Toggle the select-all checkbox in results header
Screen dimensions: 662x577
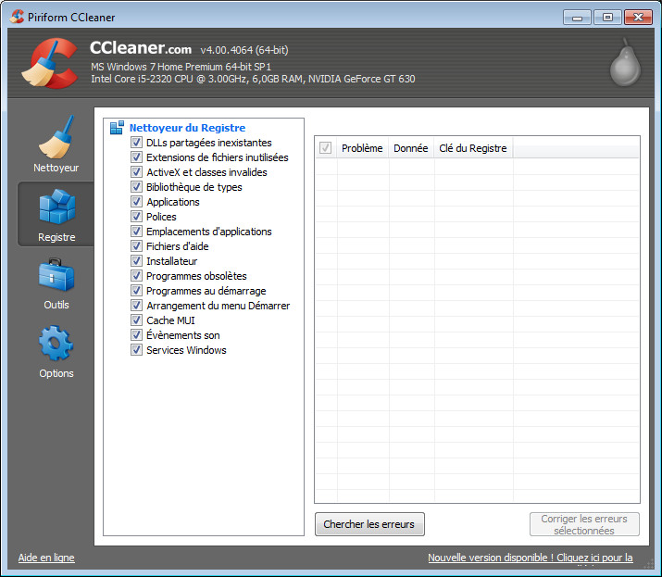tap(325, 148)
